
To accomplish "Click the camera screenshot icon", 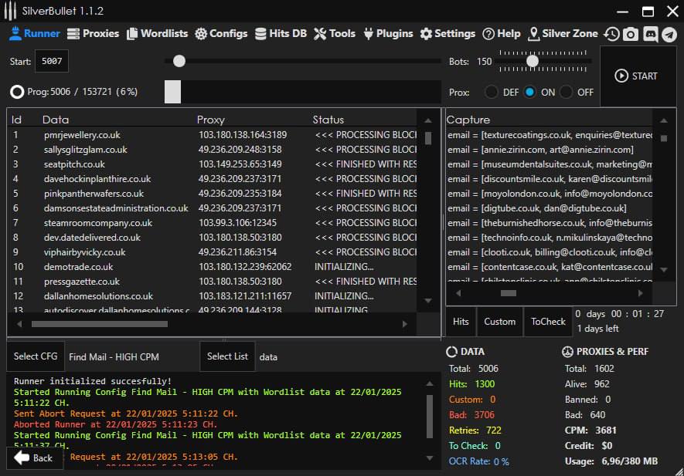I will pyautogui.click(x=631, y=34).
